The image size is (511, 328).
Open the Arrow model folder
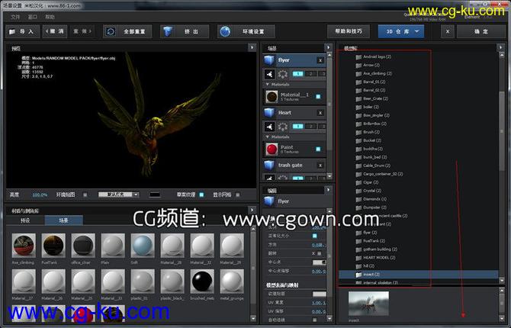(368, 65)
